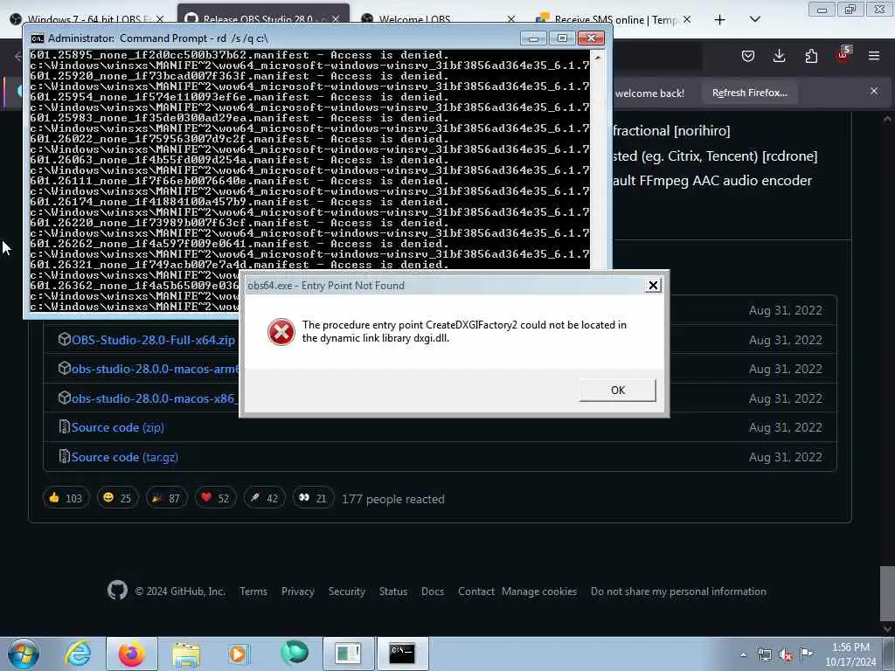Download OBS-Studio-28.0-Full-x64.zip asset
This screenshot has width=895, height=671.
click(153, 340)
